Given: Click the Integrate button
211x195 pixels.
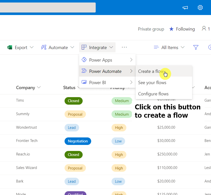Looking at the screenshot, I should click(x=97, y=47).
